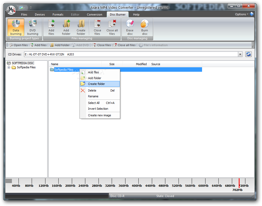Sort by Source column header
Screen dimensions: 262x206
[175, 64]
